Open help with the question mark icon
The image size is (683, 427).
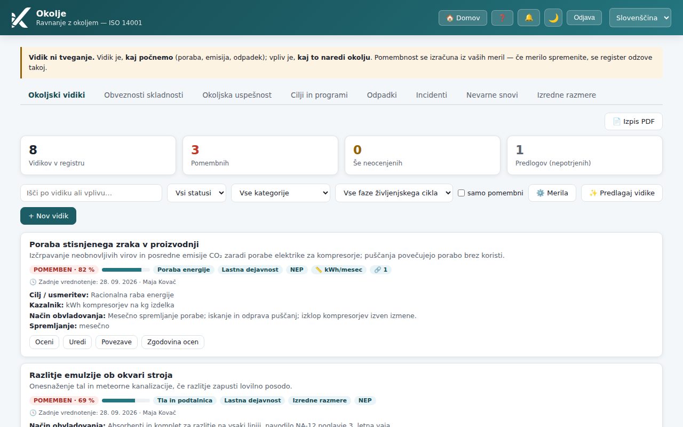pos(502,18)
